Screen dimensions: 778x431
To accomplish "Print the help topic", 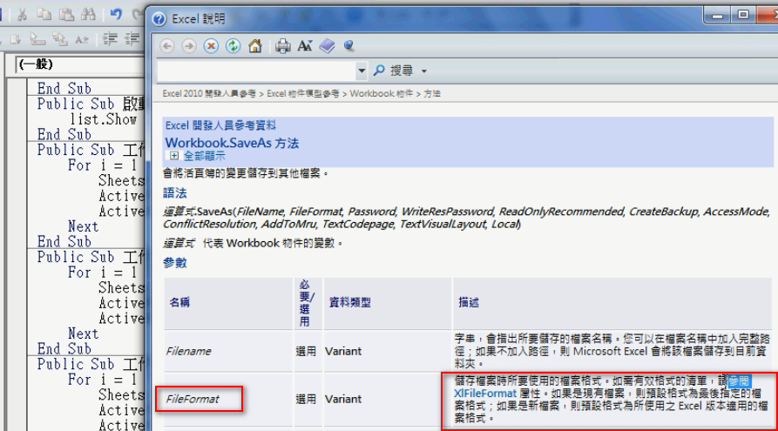I will pyautogui.click(x=283, y=46).
